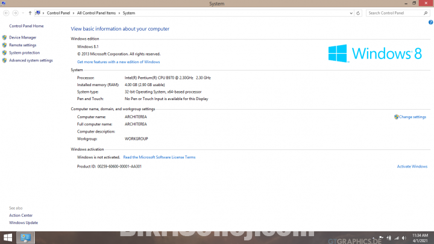Click Product ID 00259-60600-00001-AA301 text
Image resolution: width=434 pixels, height=244 pixels.
coord(109,166)
